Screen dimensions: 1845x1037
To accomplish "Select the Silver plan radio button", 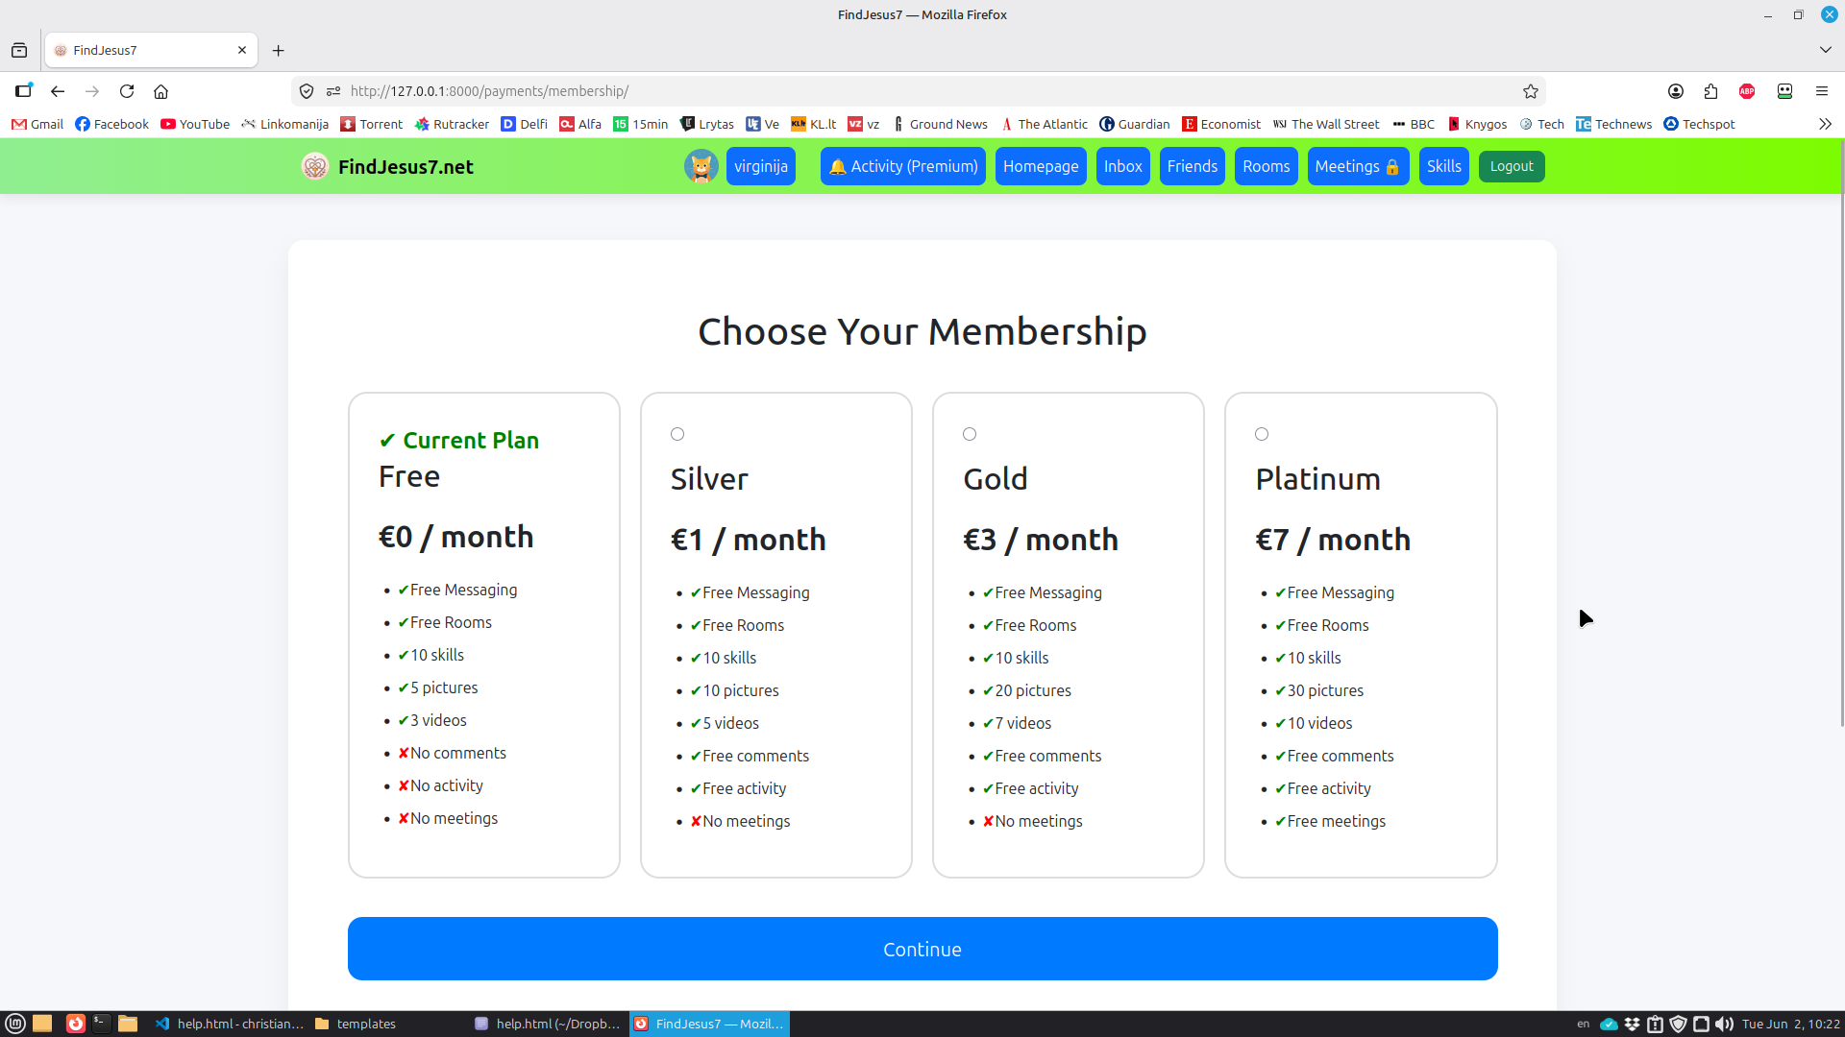I will [x=677, y=434].
